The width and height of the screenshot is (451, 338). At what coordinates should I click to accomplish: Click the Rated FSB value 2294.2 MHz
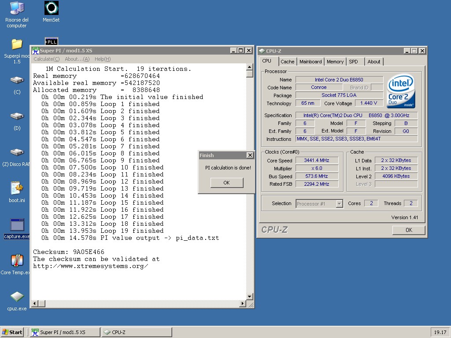click(x=317, y=184)
